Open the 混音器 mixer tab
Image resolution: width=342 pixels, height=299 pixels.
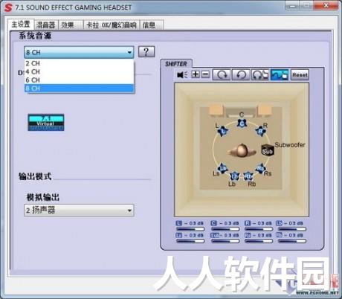(46, 25)
